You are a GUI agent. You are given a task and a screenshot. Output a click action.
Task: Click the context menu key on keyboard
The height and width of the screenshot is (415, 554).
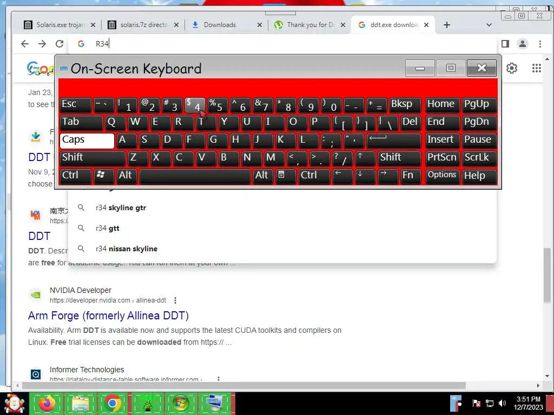(285, 176)
